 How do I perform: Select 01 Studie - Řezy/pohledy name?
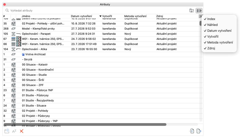(38, 100)
